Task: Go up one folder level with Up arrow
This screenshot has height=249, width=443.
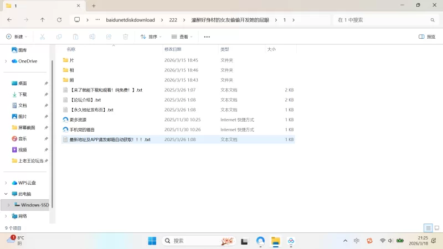Action: 43,19
